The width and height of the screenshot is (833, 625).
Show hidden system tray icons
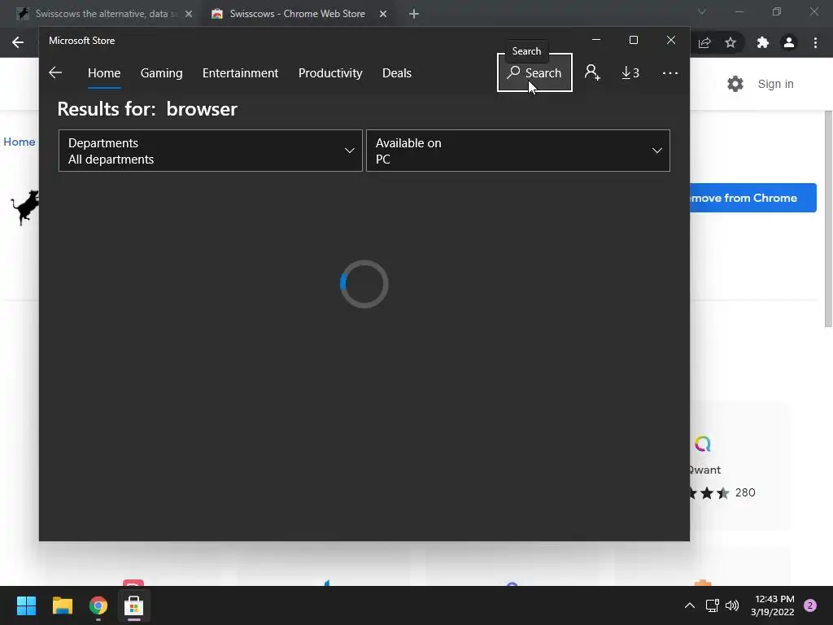[690, 605]
